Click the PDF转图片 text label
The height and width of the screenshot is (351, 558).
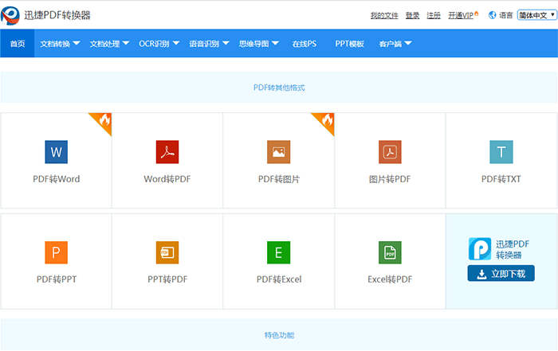(279, 179)
